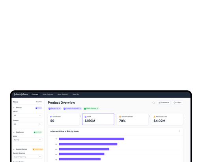Click the Product: Product 1 chip icon
Screen dimensions: 202x162
65,109
